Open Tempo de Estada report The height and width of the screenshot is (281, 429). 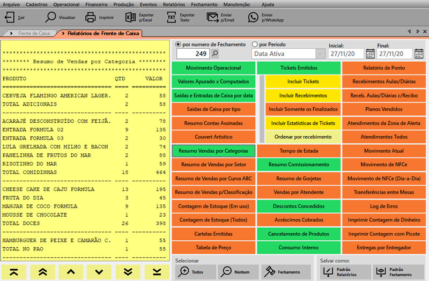pyautogui.click(x=299, y=151)
